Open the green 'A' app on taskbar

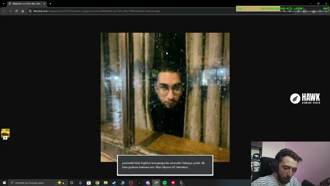[139, 183]
